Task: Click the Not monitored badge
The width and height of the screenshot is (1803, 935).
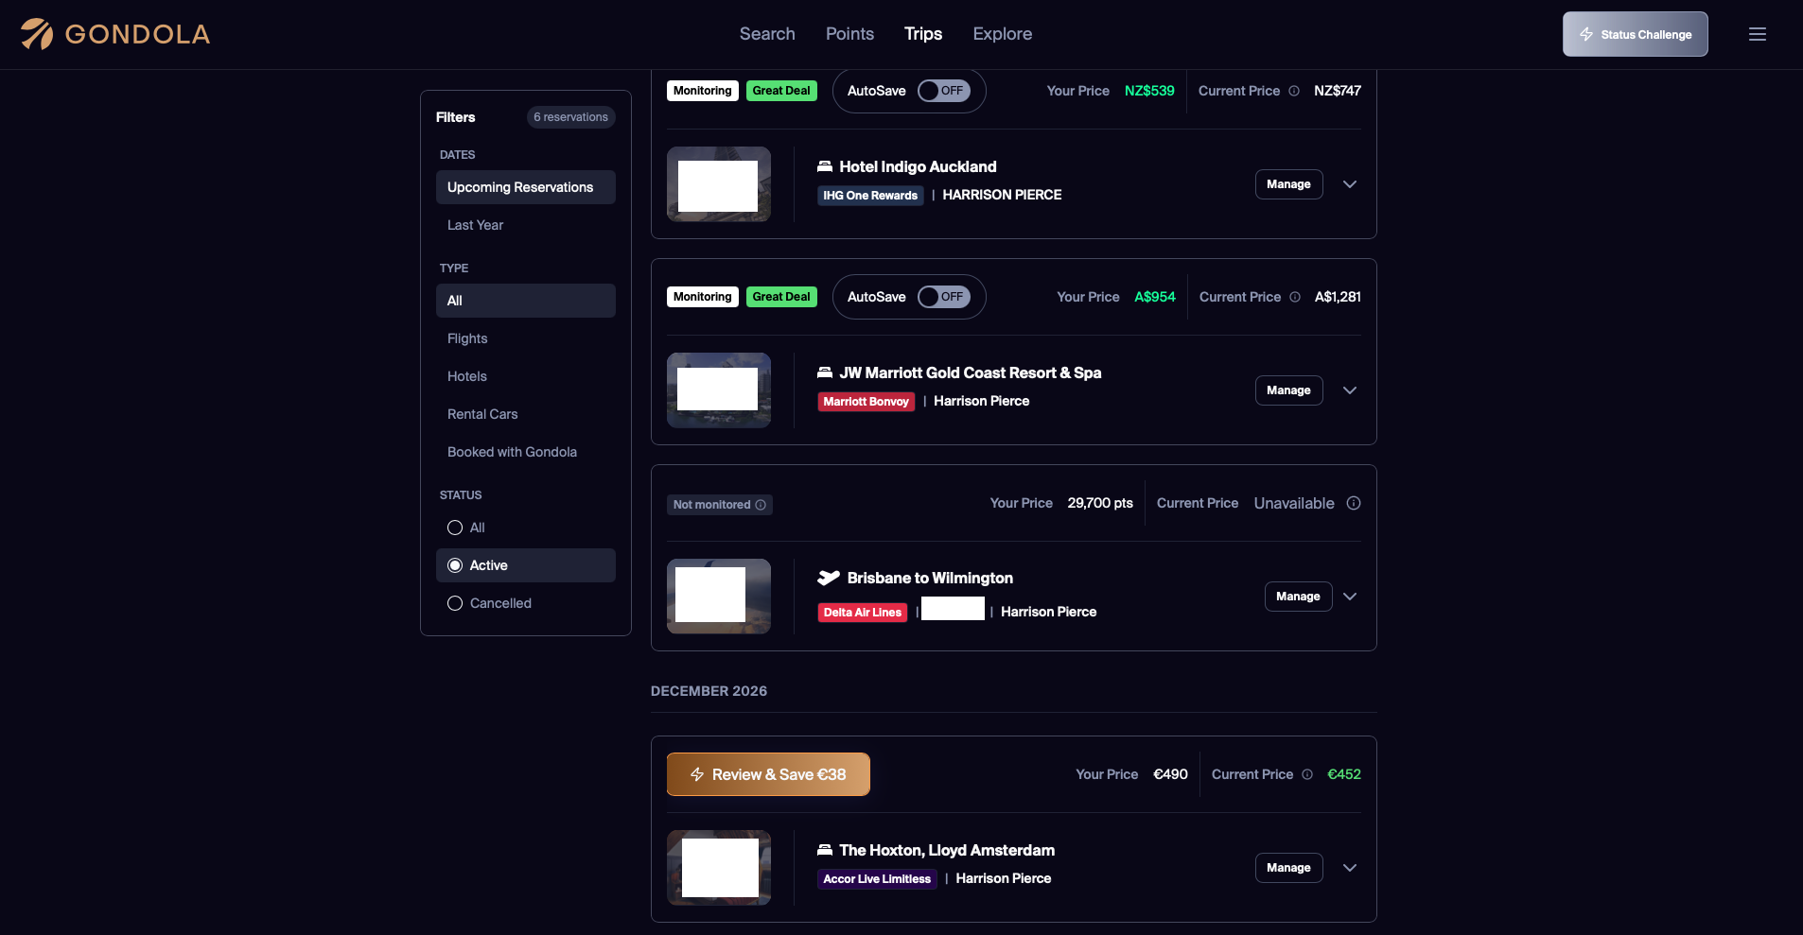Action: 720,505
